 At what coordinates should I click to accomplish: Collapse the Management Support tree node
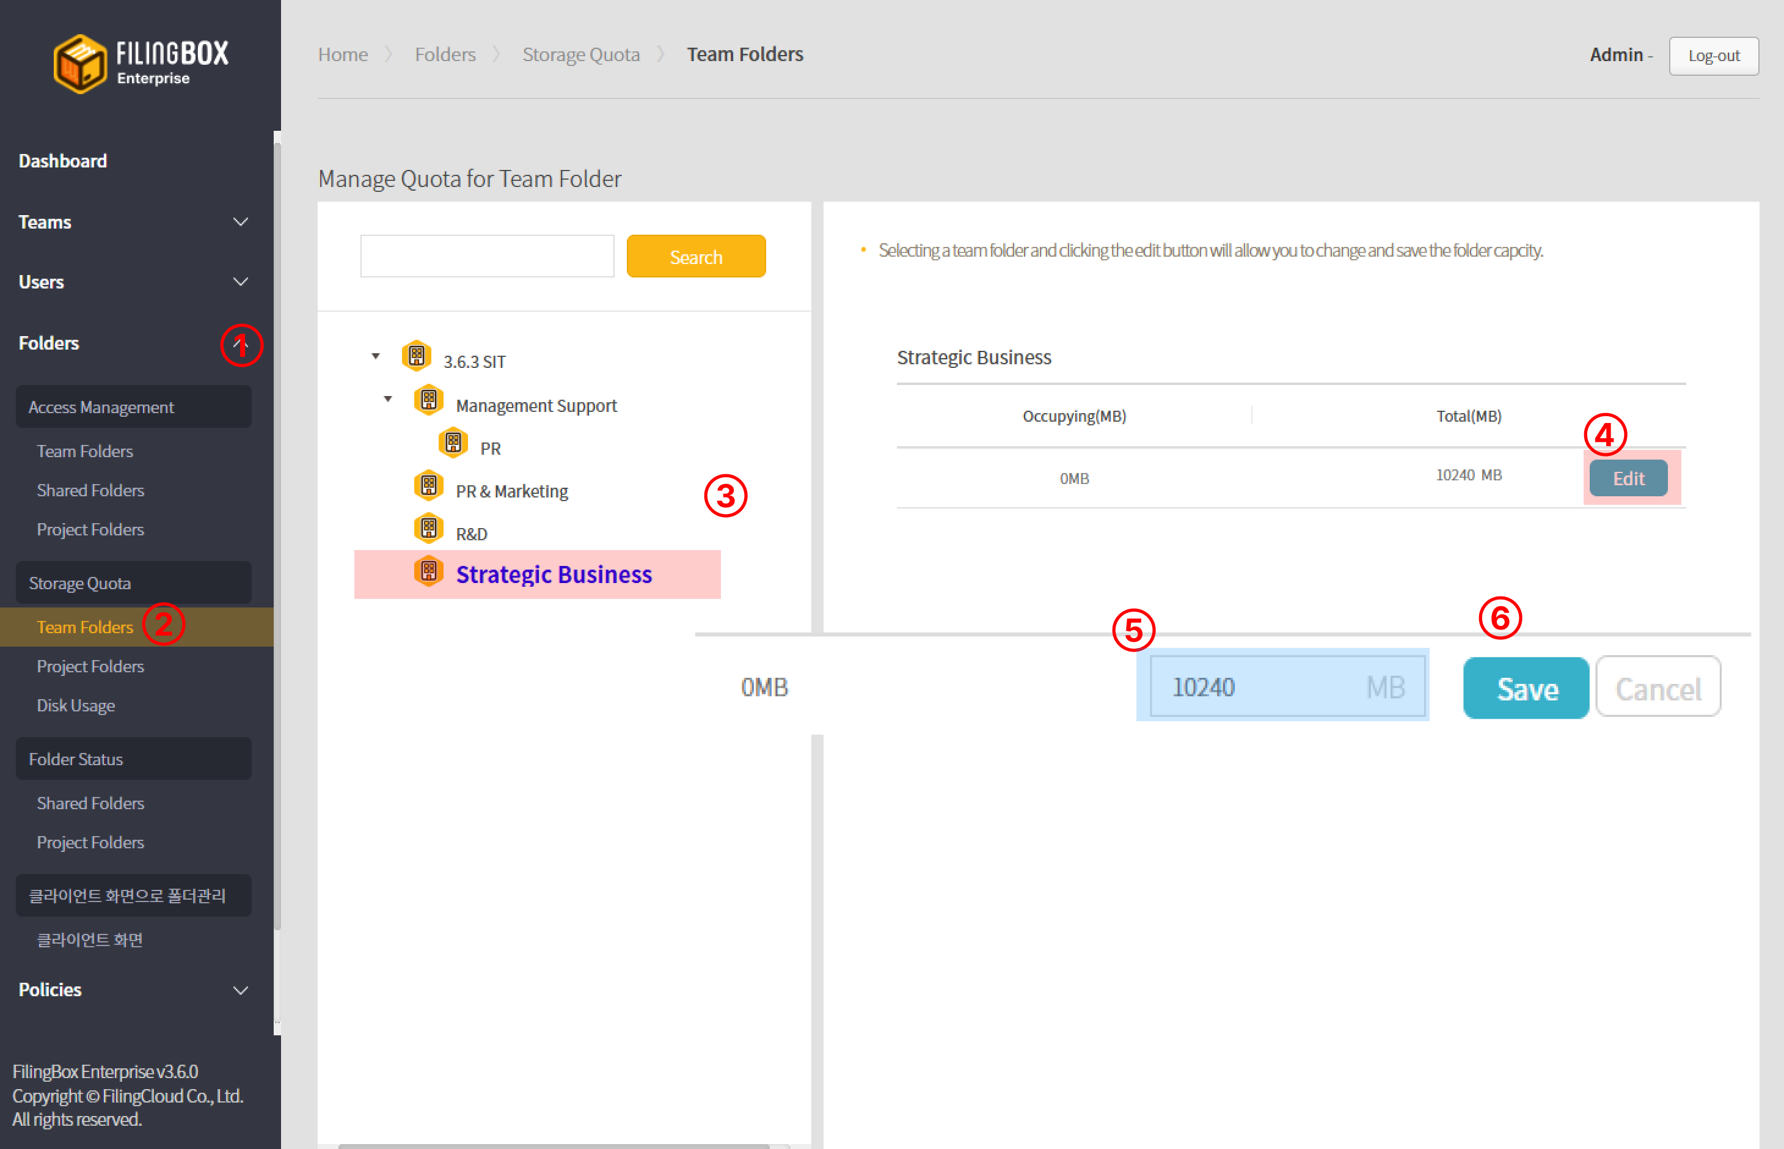coord(388,400)
